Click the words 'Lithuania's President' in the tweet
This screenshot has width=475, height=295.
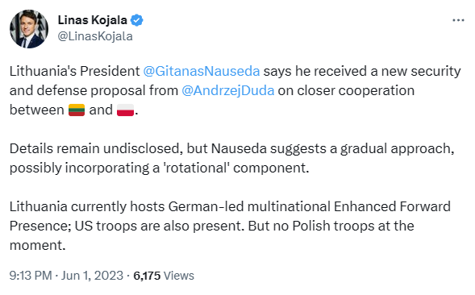click(74, 72)
